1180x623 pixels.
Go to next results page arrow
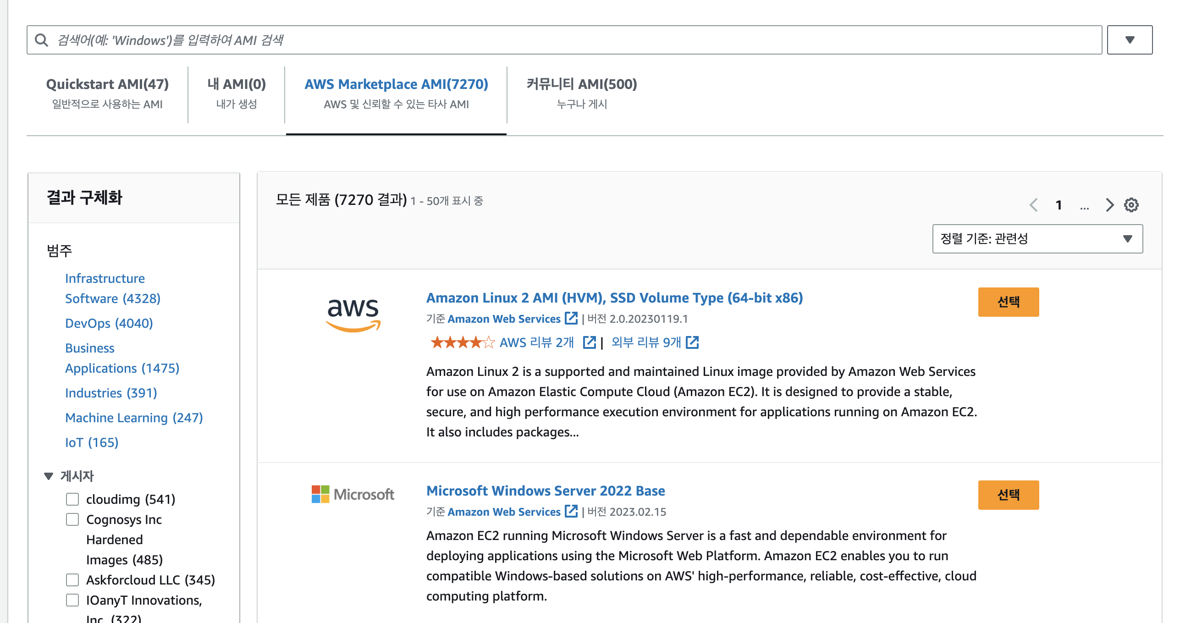coord(1109,205)
